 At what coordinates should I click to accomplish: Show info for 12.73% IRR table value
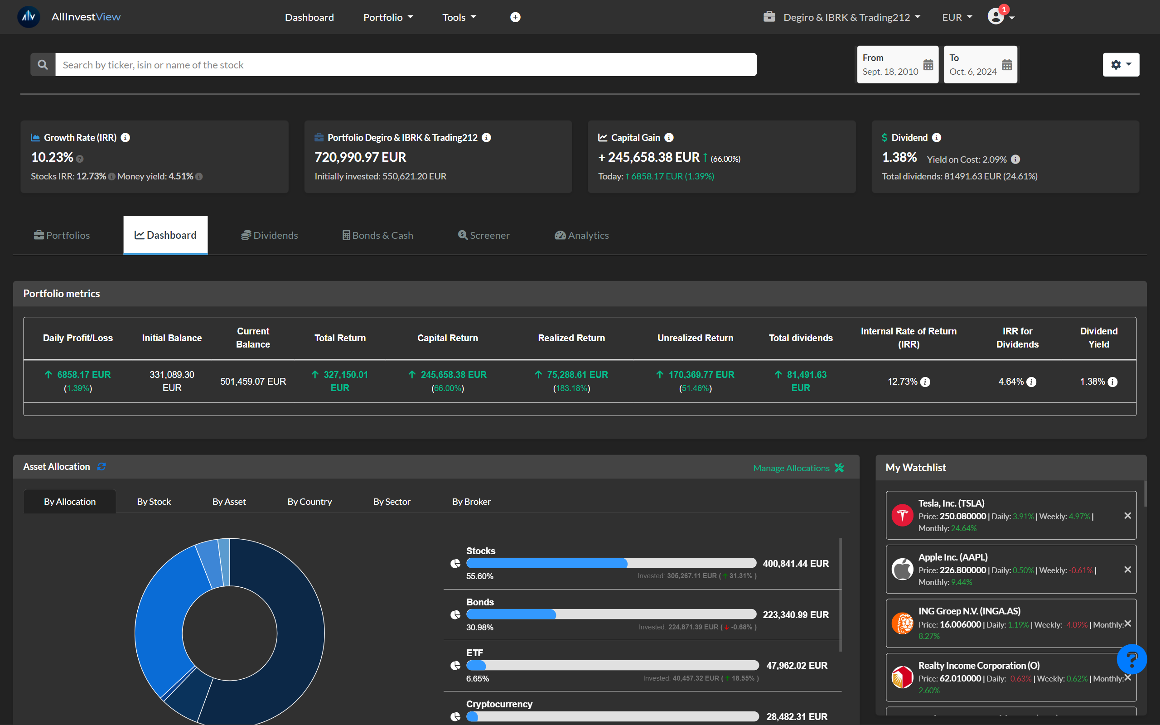click(x=926, y=382)
